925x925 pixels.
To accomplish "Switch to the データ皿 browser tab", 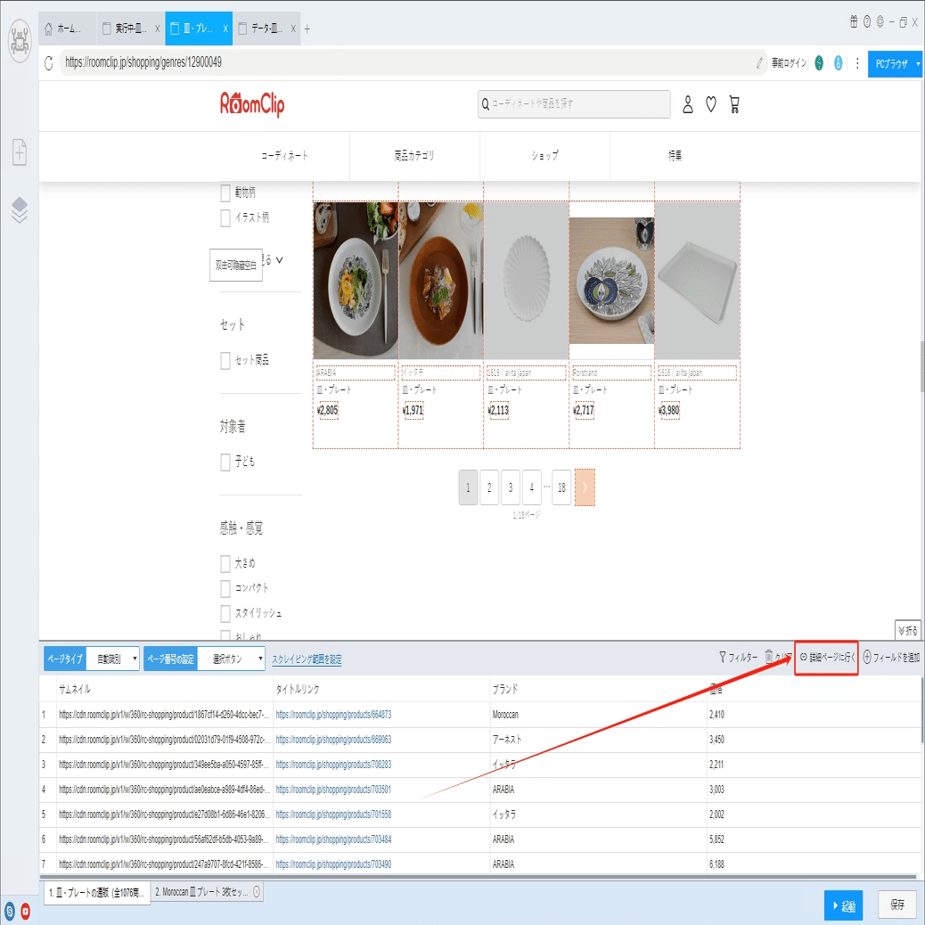I will (267, 28).
